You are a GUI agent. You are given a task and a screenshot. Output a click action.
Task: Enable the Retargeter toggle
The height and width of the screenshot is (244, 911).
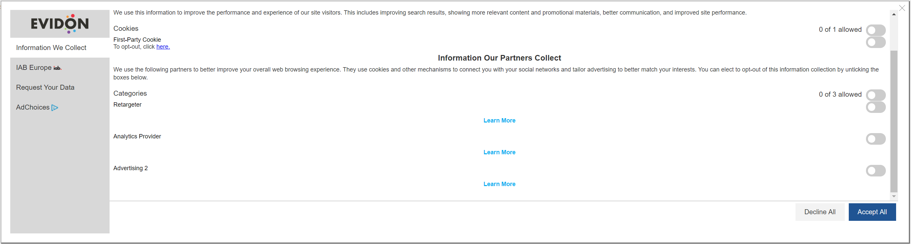pos(876,107)
